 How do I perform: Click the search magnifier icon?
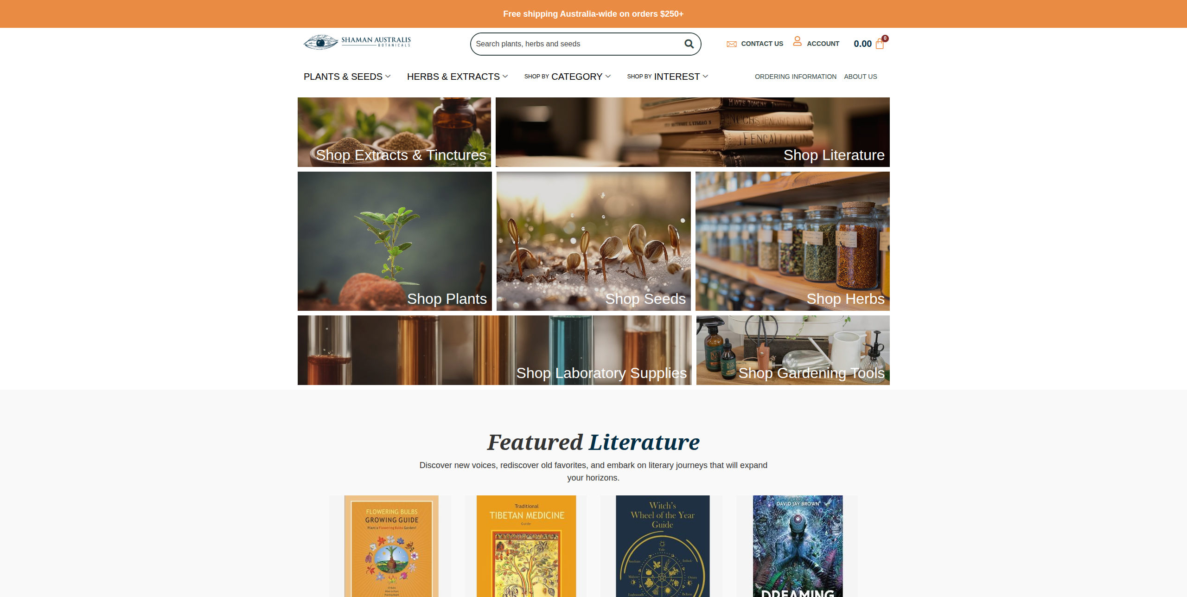pyautogui.click(x=689, y=44)
